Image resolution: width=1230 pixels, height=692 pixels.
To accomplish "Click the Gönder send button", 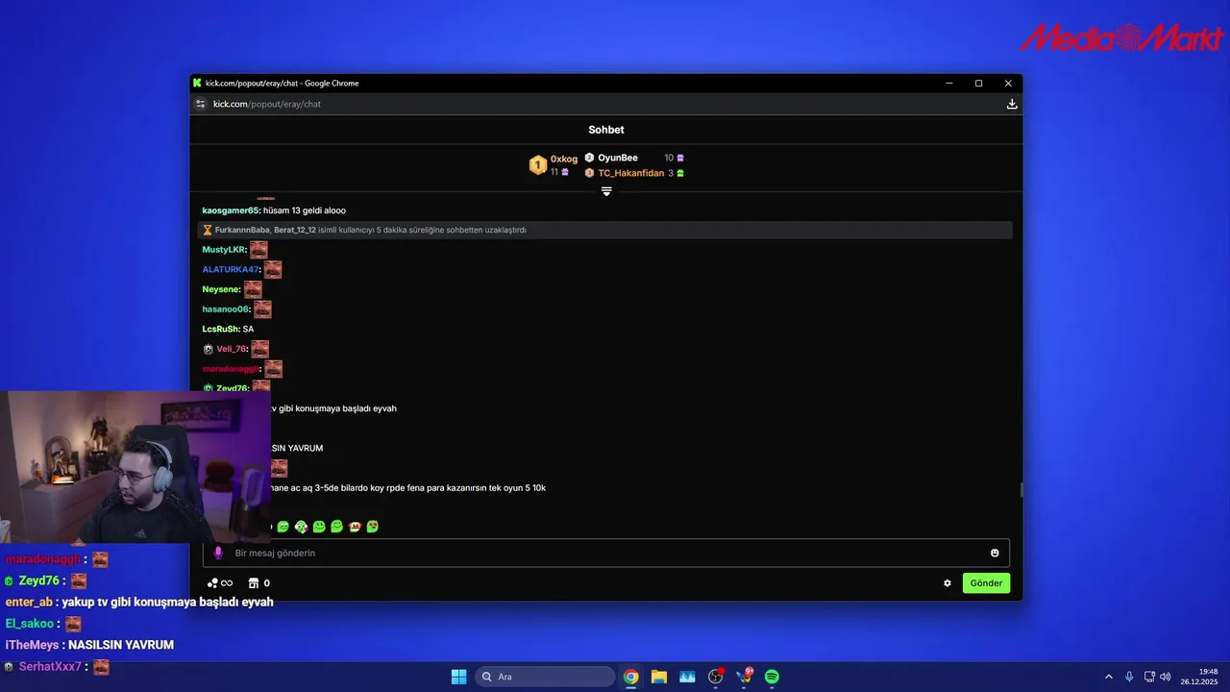I will [x=986, y=583].
